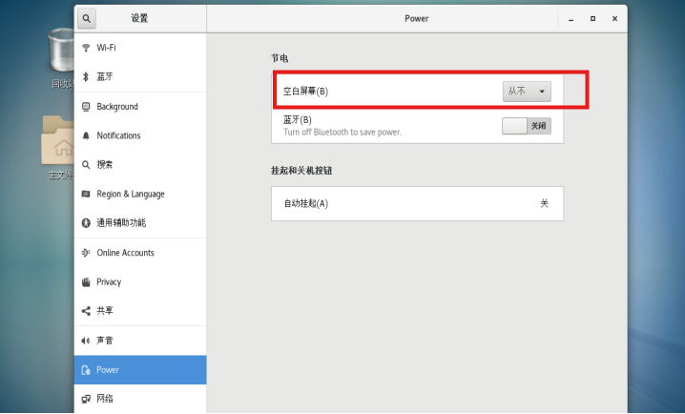Toggle the 蓝牙(B) Bluetooth power-saving switch
The image size is (685, 414).
coord(527,126)
